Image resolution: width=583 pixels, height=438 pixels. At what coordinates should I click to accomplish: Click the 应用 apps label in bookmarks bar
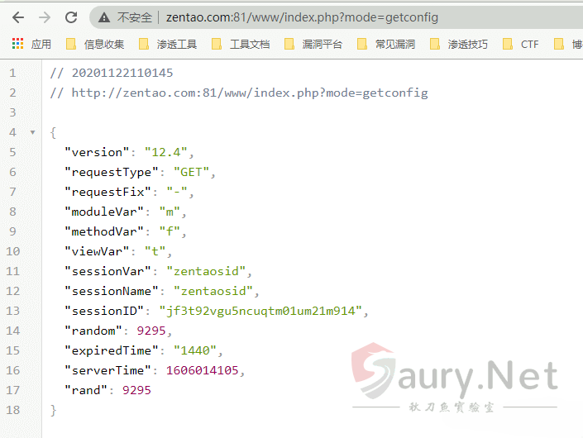(x=41, y=44)
